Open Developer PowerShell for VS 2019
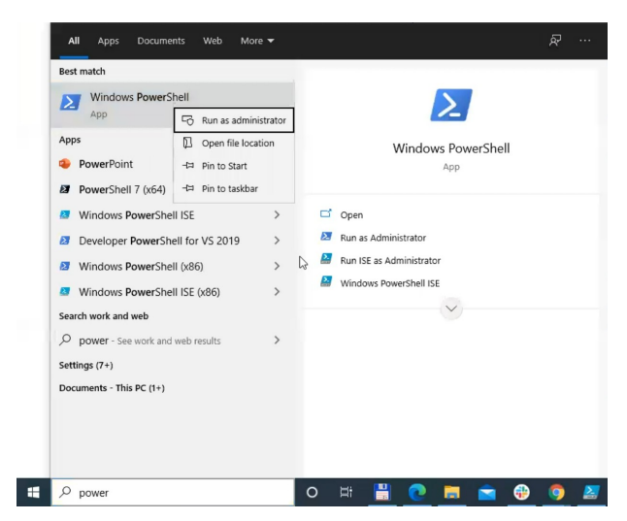 click(x=160, y=241)
